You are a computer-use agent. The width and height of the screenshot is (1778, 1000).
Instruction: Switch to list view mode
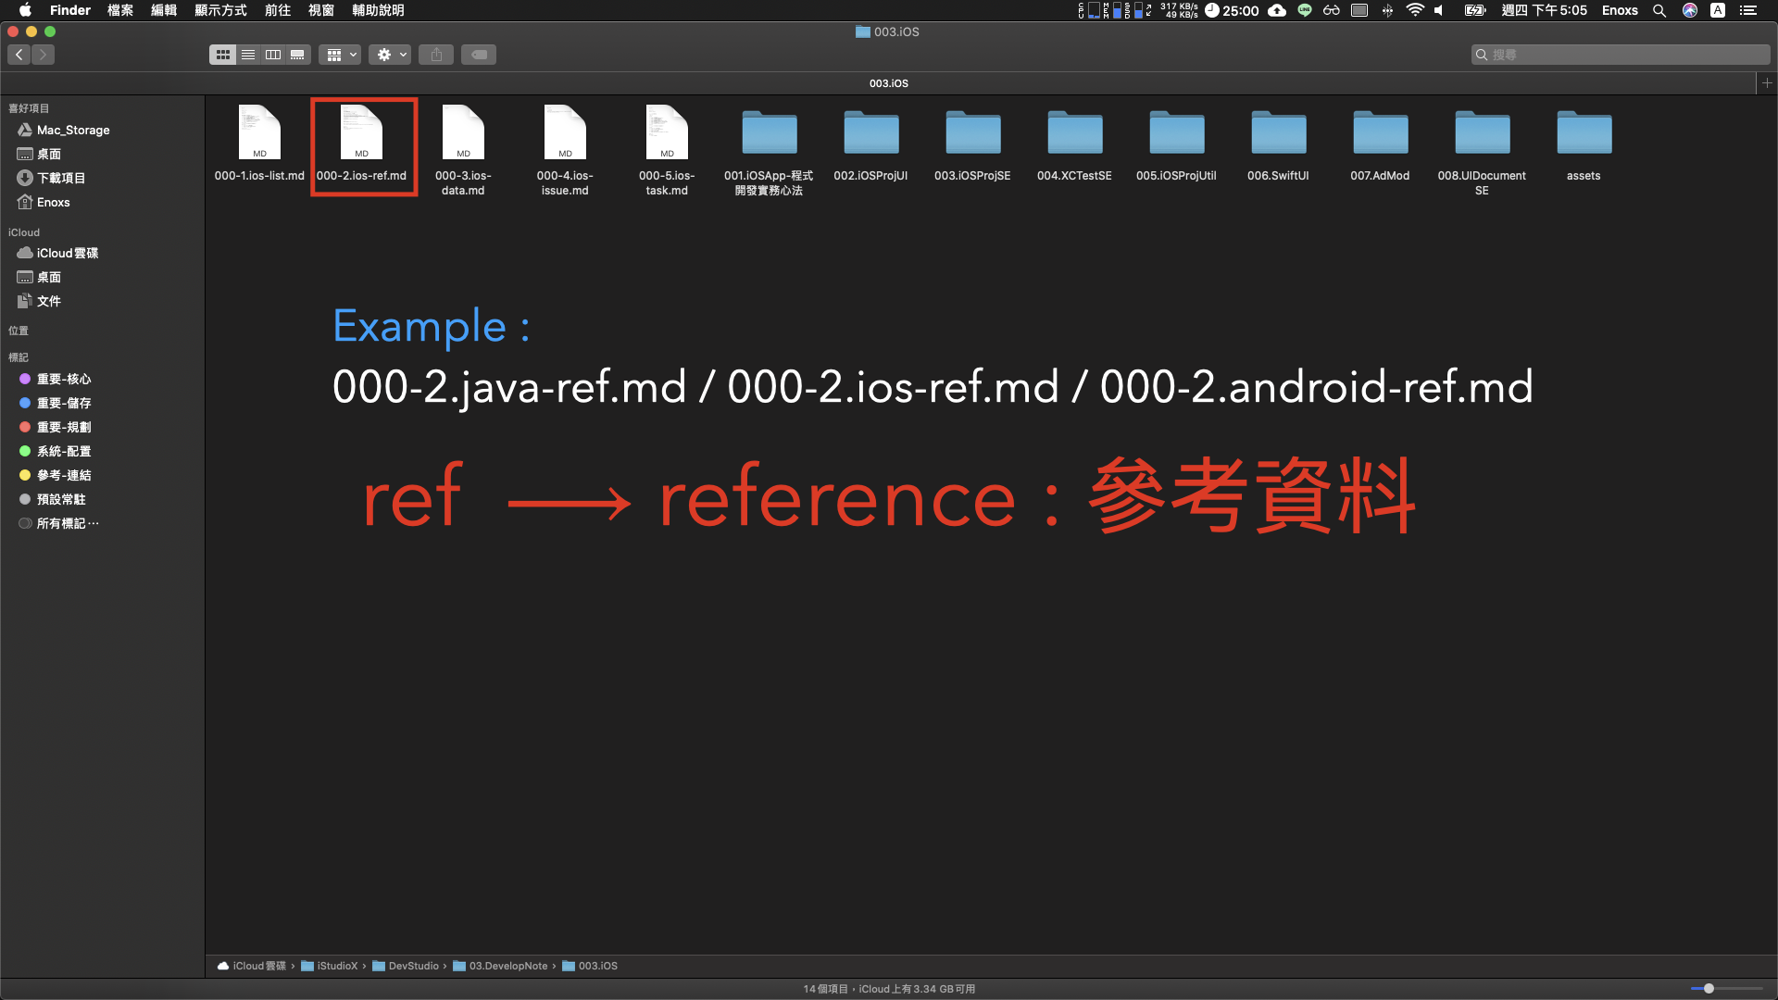pyautogui.click(x=248, y=55)
